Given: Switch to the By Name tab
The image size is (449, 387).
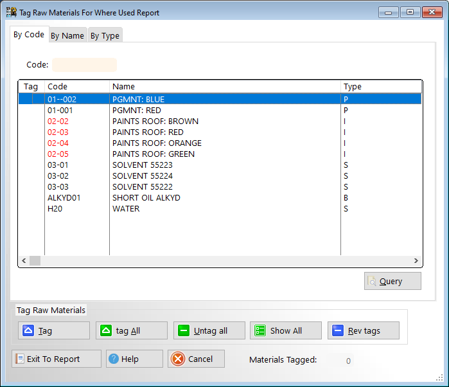Looking at the screenshot, I should [67, 36].
